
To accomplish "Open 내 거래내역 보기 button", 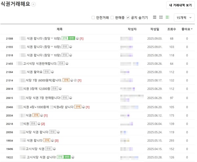I will coord(180,5).
